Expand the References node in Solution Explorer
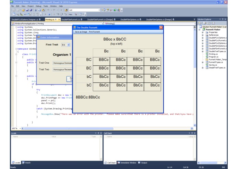238x169 pixels. (202, 35)
